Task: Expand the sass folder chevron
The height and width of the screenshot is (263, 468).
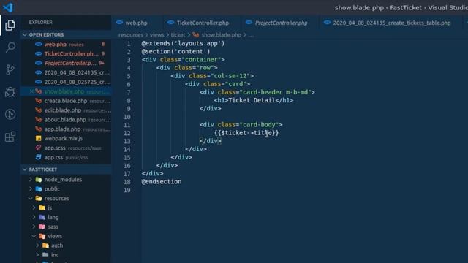Action: point(34,226)
